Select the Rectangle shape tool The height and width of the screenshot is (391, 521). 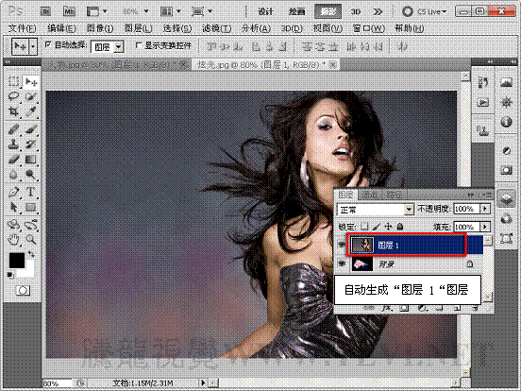(x=31, y=207)
